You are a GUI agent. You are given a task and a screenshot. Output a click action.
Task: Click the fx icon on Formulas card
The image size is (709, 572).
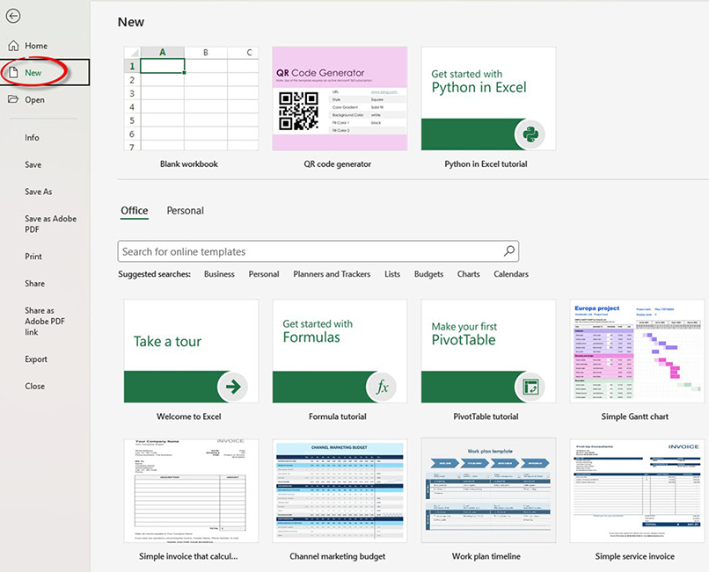click(381, 387)
